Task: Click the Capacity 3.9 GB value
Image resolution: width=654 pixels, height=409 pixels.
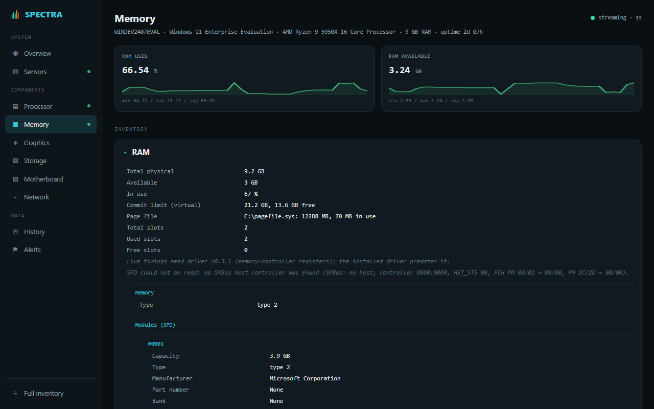Action: (x=279, y=356)
